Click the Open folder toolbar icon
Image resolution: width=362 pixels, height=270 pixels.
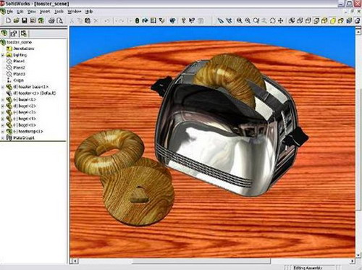17,21
